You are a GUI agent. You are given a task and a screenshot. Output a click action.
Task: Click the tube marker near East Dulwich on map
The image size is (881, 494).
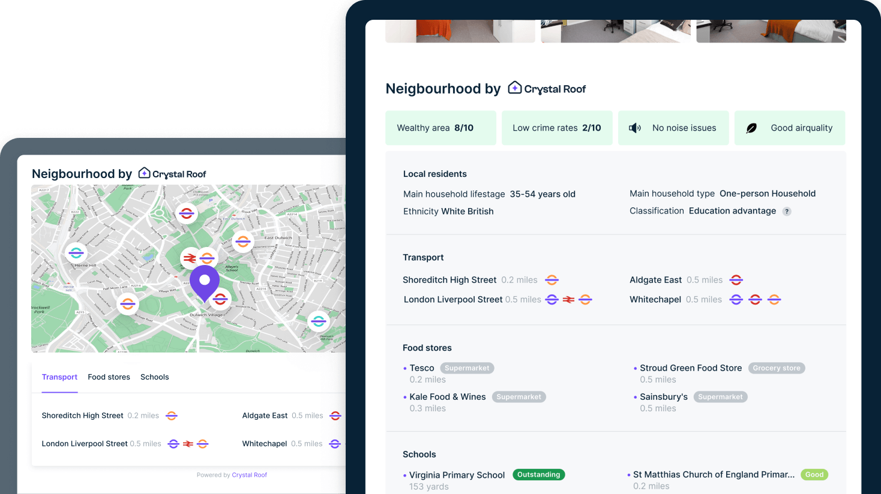[x=242, y=242]
